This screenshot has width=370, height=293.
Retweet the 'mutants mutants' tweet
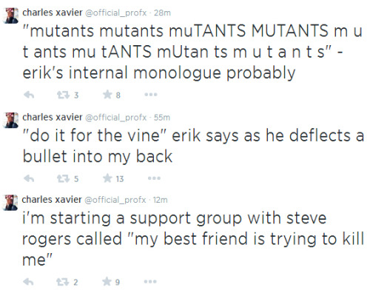64,95
